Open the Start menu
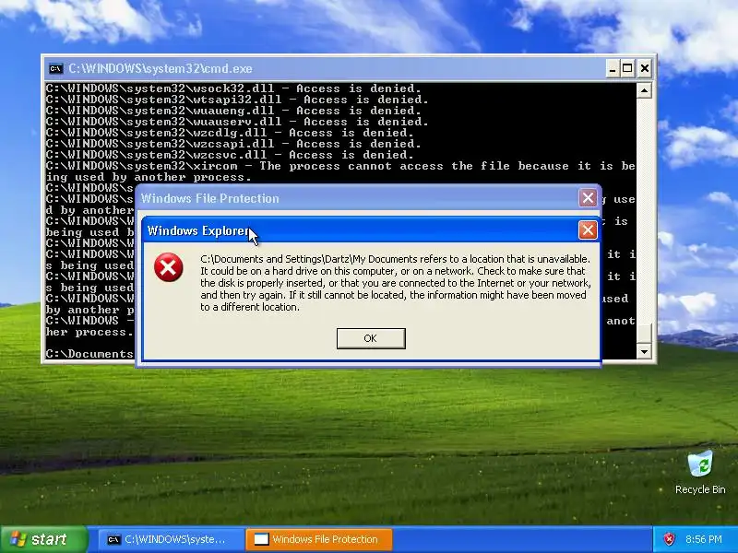The image size is (738, 553). pyautogui.click(x=43, y=539)
